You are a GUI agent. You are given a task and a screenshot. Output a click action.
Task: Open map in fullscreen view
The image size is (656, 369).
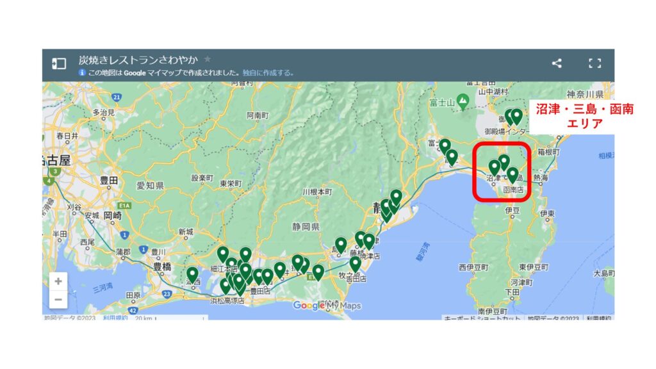[x=594, y=63]
